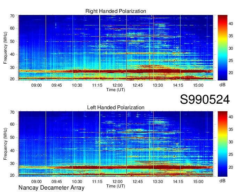Viewport: 237px width, 192px height.
Task: Click the upper plot's 'Frequency (MHz)' axis label
Action: coord(5,48)
